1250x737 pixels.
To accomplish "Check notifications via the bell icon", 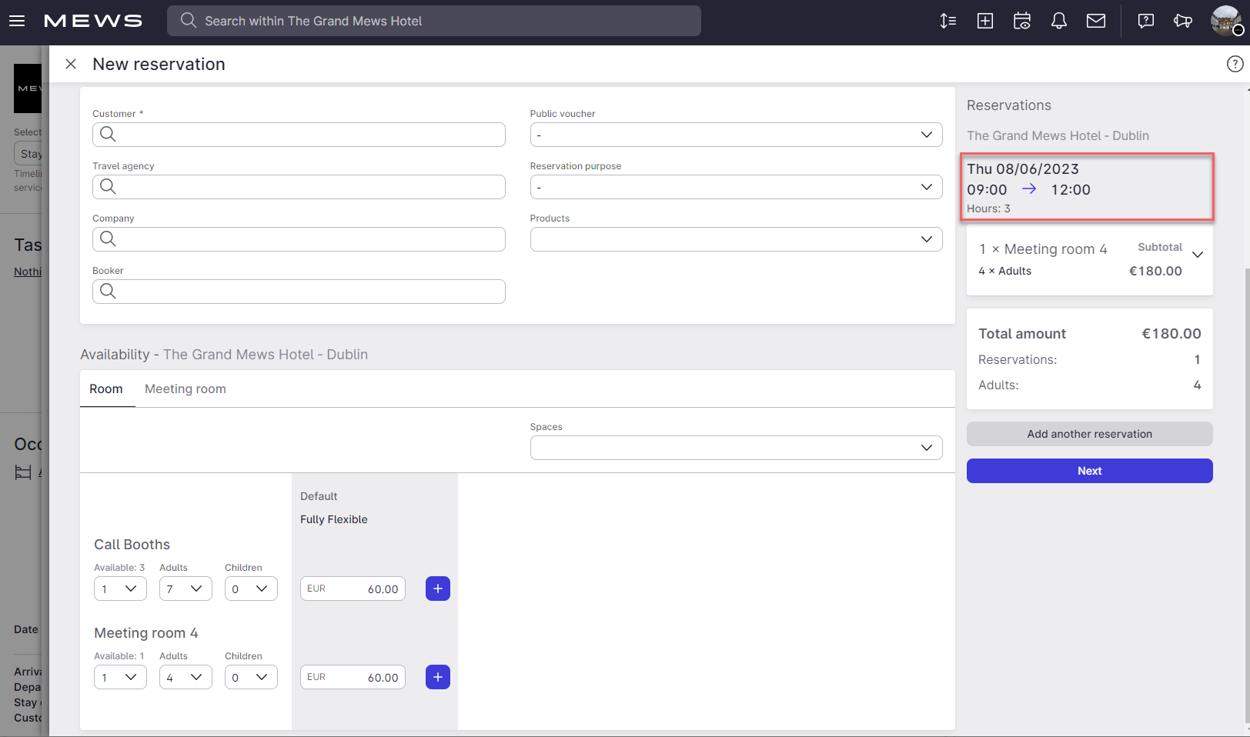I will click(x=1058, y=21).
